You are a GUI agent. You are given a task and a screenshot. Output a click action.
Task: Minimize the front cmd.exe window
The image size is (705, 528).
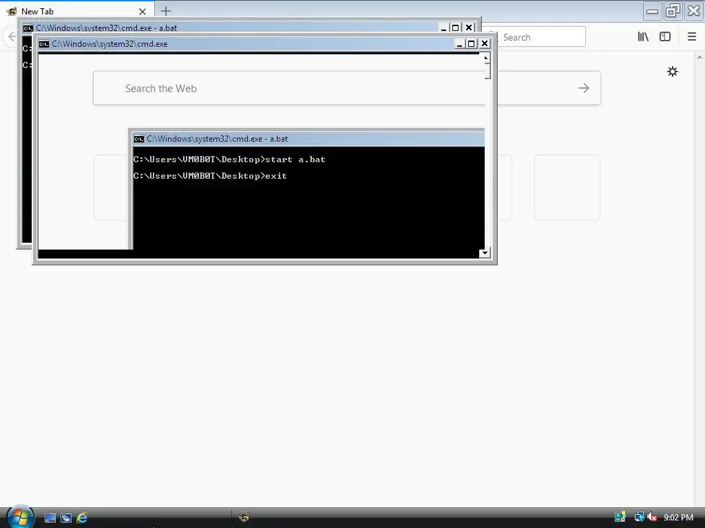tap(459, 43)
